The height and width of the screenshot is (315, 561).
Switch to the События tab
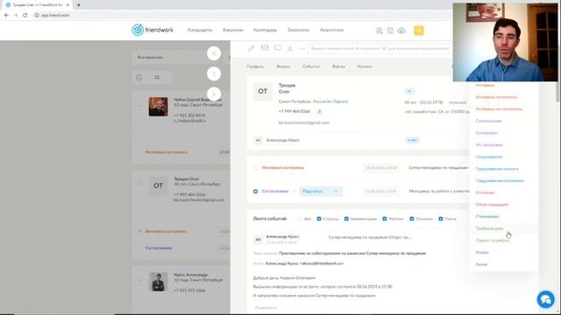311,66
